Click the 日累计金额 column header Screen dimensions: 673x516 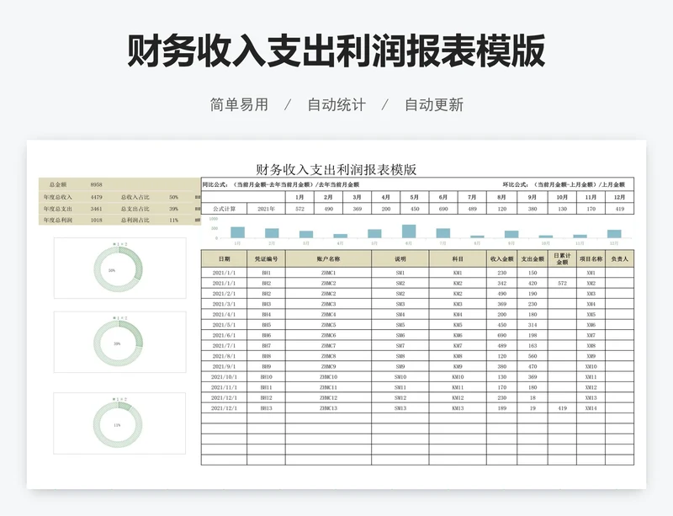point(562,259)
